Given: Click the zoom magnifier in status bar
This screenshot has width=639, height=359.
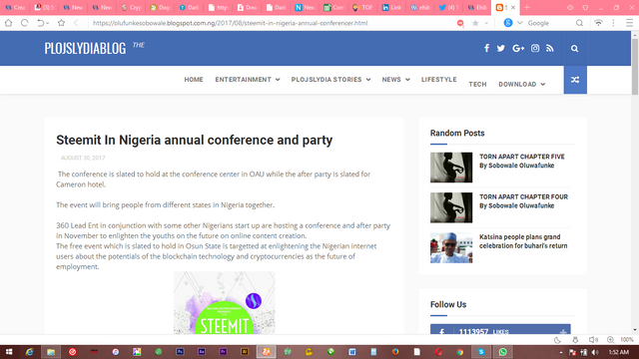Looking at the screenshot, I should point(610,340).
